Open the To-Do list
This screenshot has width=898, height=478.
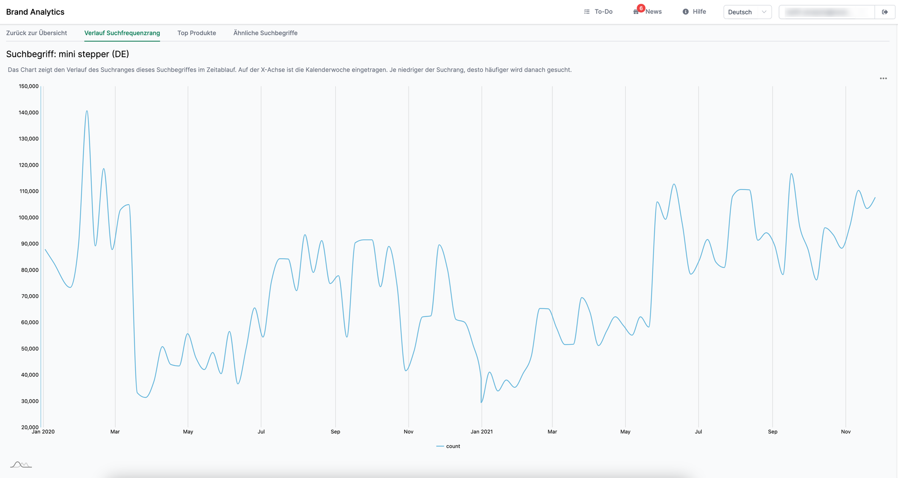pos(603,12)
